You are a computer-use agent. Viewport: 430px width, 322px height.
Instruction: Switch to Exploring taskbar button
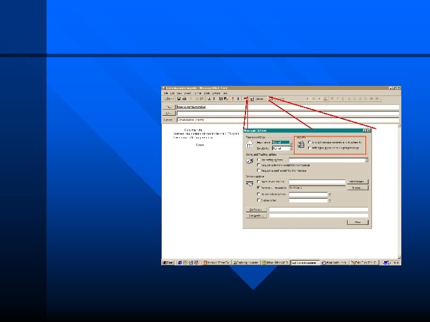tap(246, 262)
